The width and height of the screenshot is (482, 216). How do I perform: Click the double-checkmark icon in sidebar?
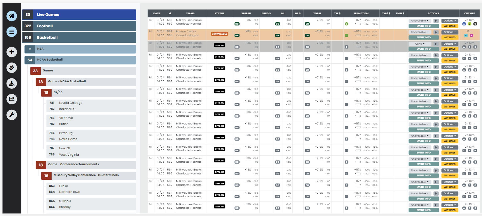(12, 68)
